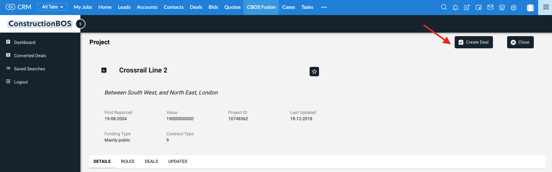
Task: Click the value 19000000000
Action: 180,119
